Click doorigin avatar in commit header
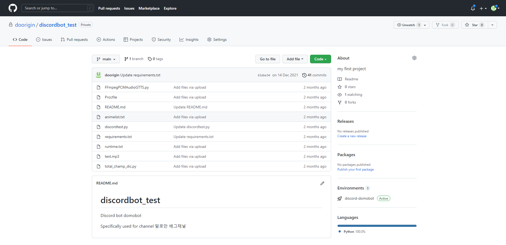Screen dimensions: 506x245 [99, 75]
